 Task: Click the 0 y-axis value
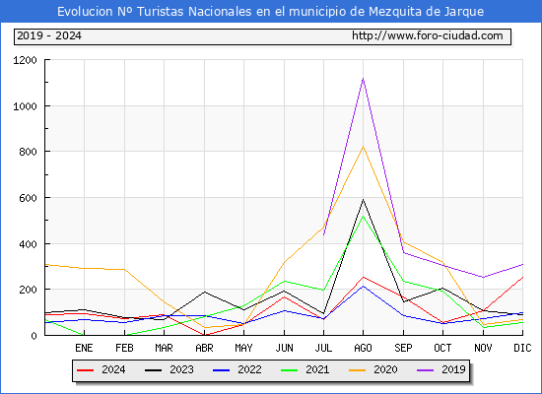34,336
